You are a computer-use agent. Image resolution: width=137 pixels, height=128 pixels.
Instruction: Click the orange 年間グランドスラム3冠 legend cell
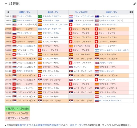coord(17,114)
